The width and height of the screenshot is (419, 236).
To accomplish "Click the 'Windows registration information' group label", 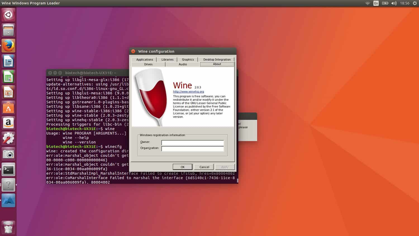I will pos(162,135).
